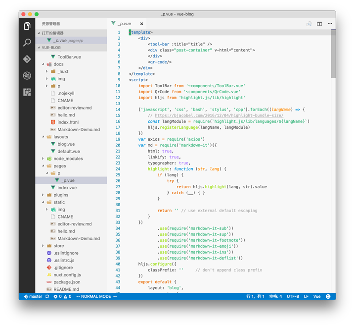
Task: Click the feedback smiley in status bar
Action: [x=328, y=296]
